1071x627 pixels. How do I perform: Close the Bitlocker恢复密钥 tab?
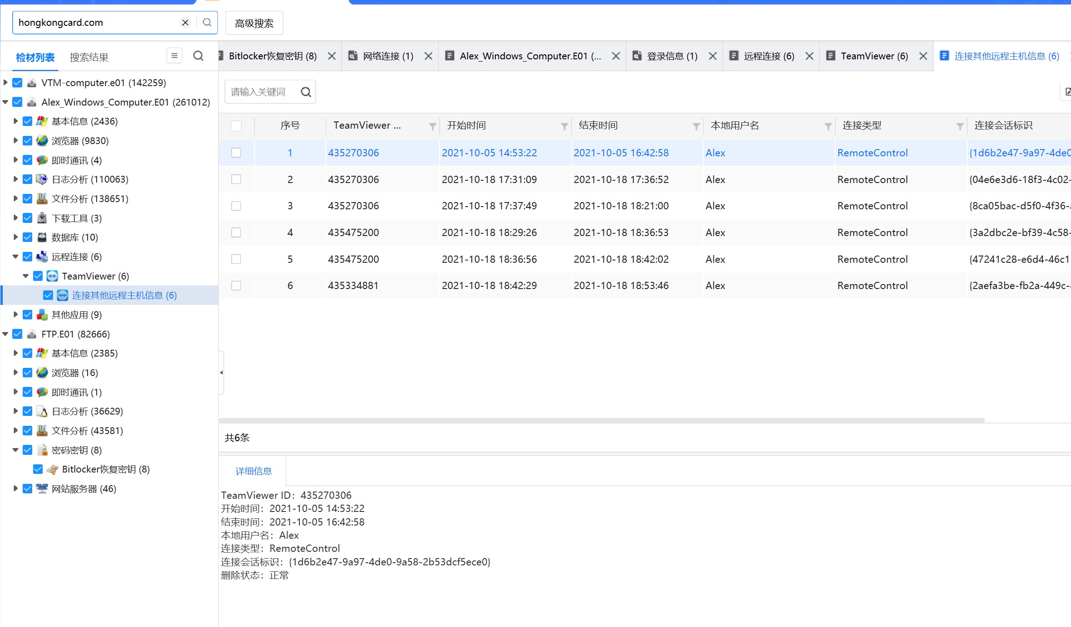coord(332,56)
